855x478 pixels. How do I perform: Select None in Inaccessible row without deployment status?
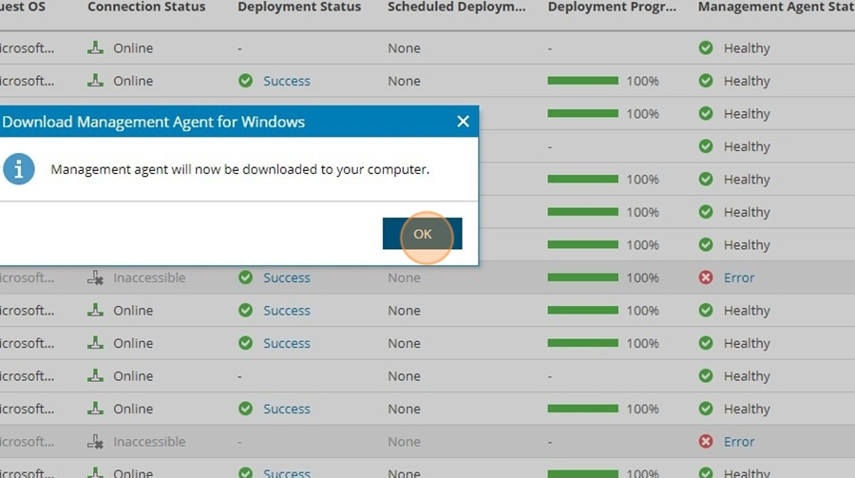point(404,442)
